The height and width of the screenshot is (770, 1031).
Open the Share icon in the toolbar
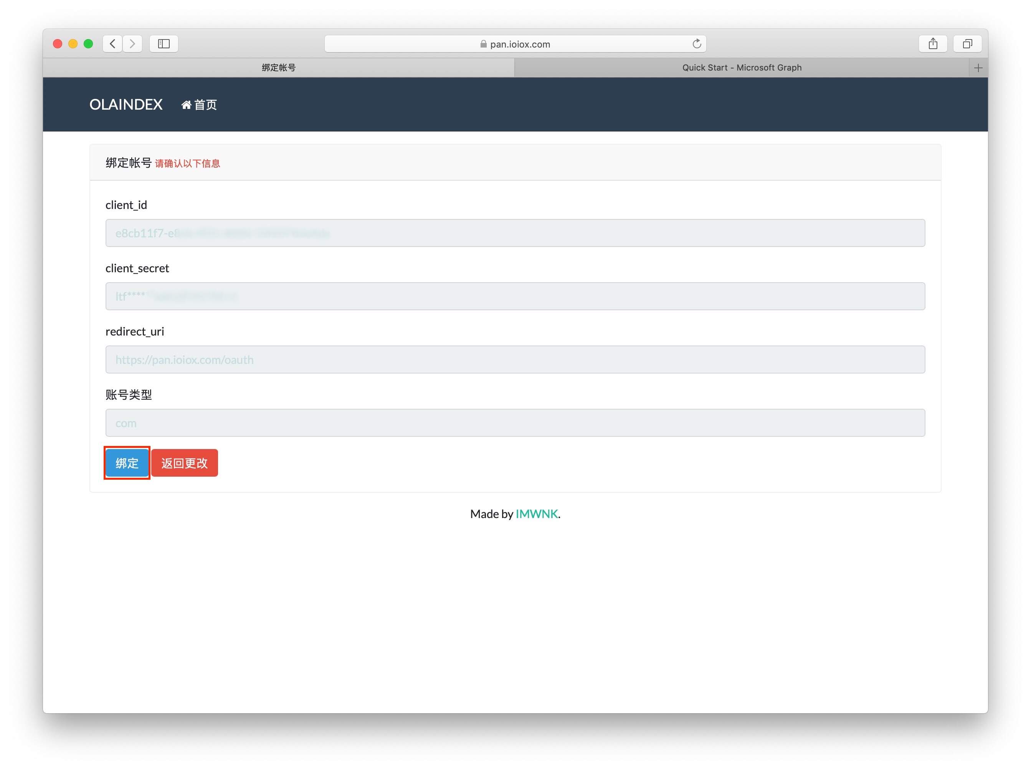click(933, 44)
